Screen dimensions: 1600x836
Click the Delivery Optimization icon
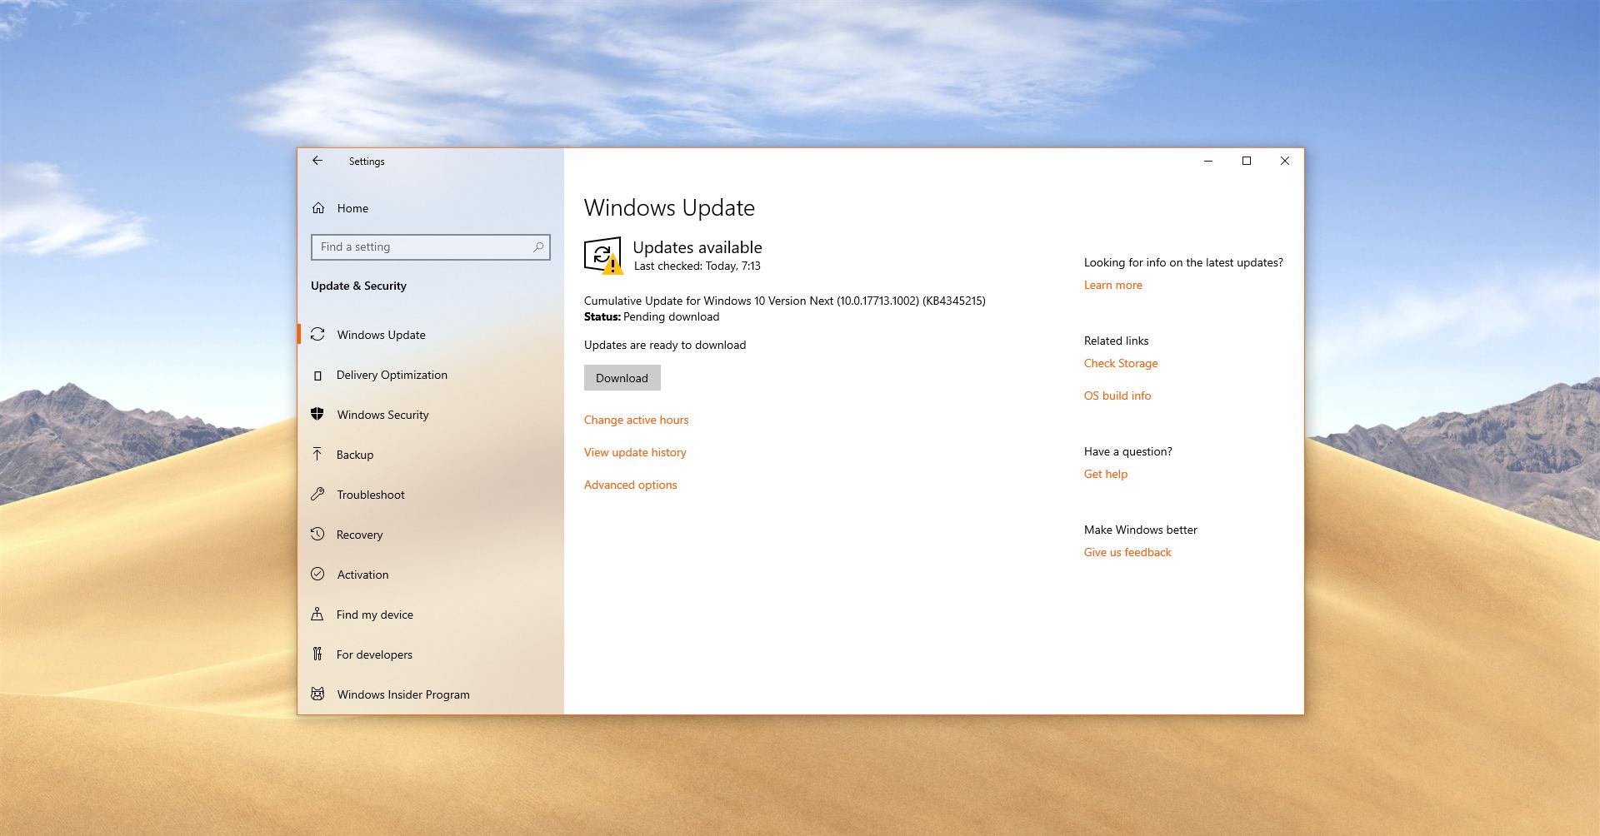(x=317, y=376)
